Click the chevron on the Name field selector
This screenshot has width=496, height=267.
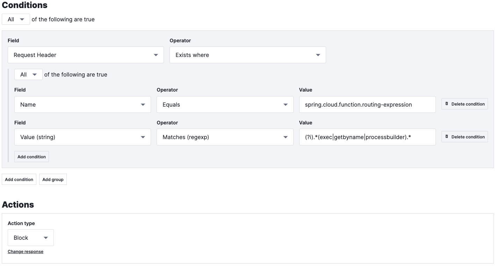pyautogui.click(x=143, y=104)
